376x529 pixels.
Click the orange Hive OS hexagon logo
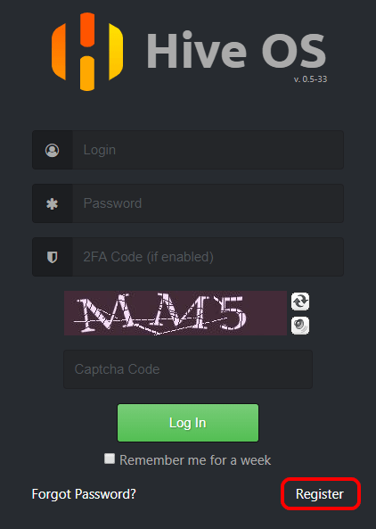click(x=87, y=52)
